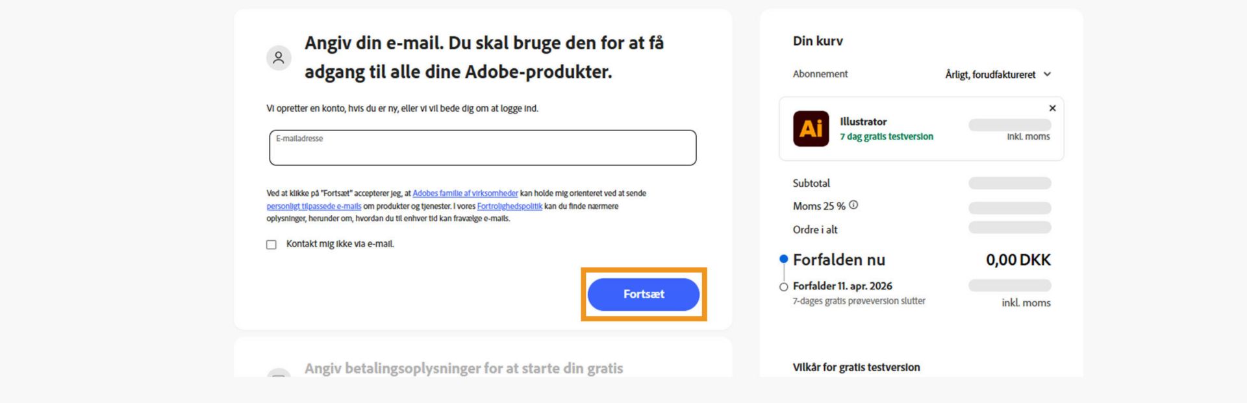Viewport: 1247px width, 403px height.
Task: Click inside the E-mailadresse input field
Action: tap(482, 148)
